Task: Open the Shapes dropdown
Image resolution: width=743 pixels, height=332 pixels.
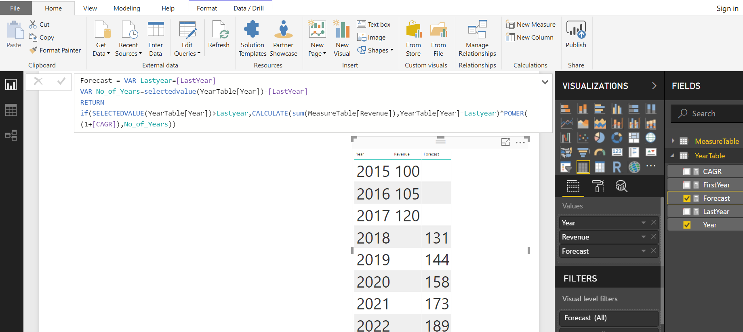Action: pos(375,50)
